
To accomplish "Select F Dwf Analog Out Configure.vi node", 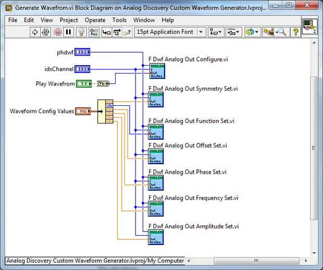I will tap(157, 71).
